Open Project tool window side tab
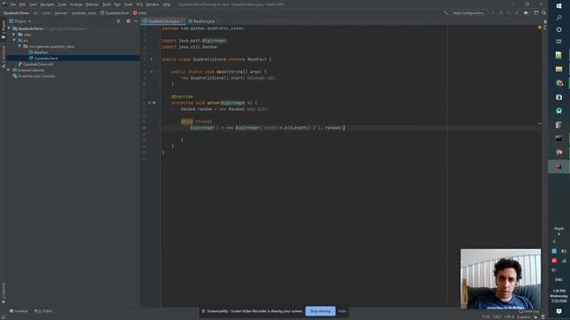 tap(4, 29)
